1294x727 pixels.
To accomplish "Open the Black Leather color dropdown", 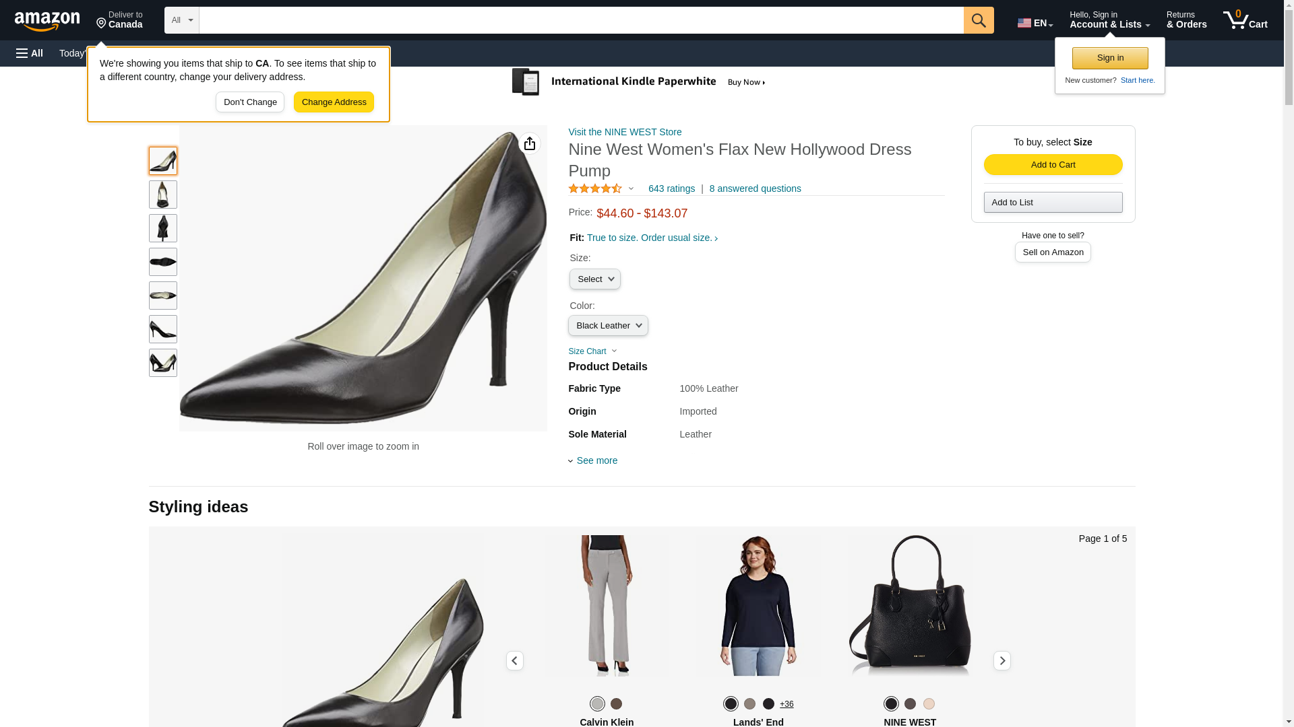I will pos(607,326).
